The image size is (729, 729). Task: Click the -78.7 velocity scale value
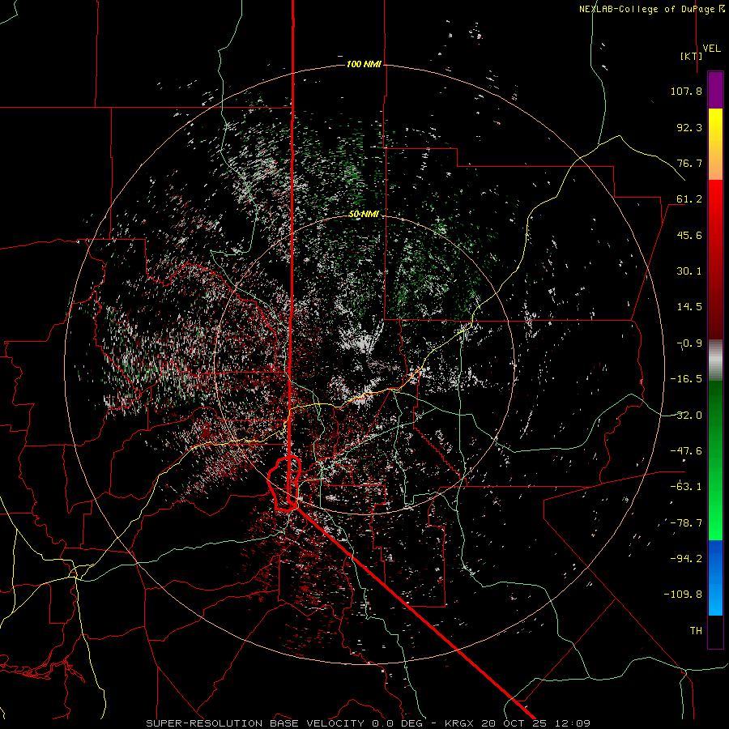point(686,523)
